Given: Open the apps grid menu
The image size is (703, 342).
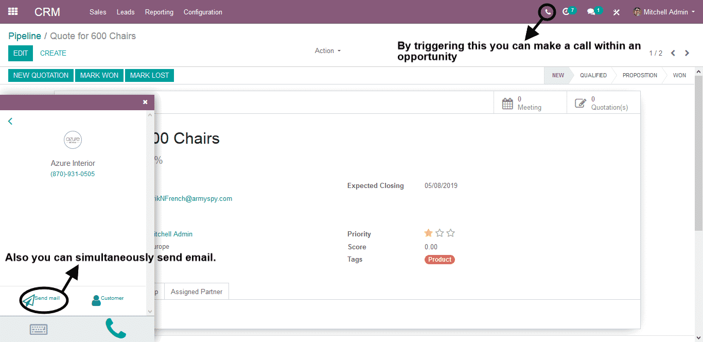Looking at the screenshot, I should (x=13, y=11).
